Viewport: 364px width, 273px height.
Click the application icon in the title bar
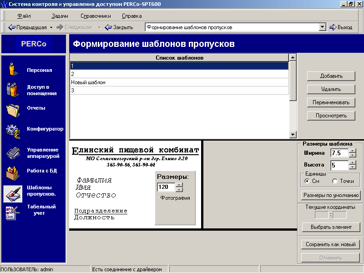(4, 4)
